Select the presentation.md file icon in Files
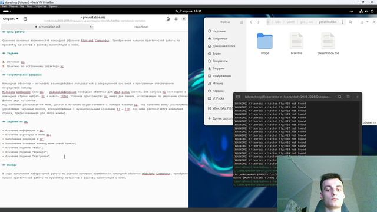Viewport: 377px width, 212px height. (x=328, y=41)
